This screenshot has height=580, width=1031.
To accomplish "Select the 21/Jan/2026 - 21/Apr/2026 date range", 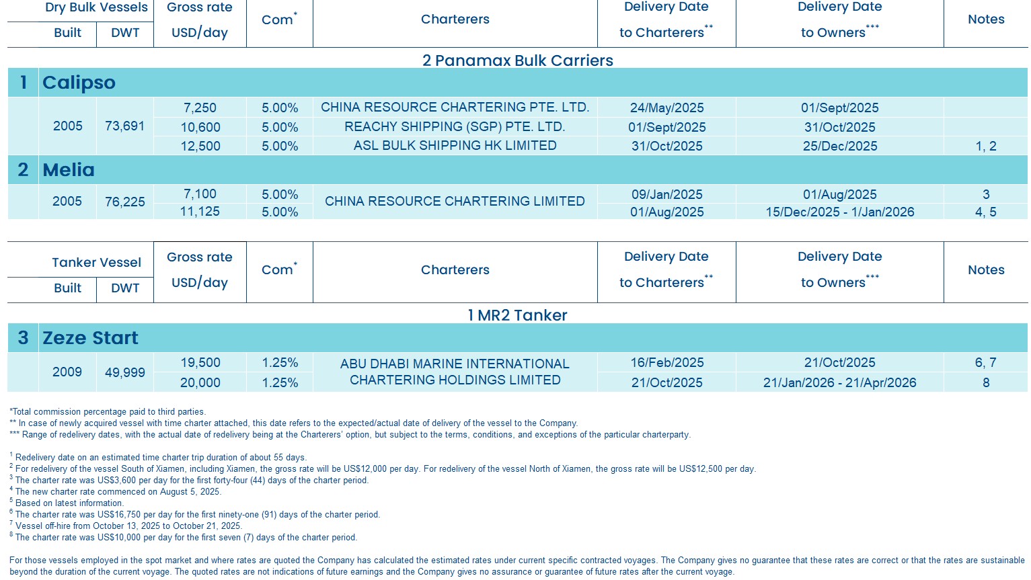I will point(839,382).
